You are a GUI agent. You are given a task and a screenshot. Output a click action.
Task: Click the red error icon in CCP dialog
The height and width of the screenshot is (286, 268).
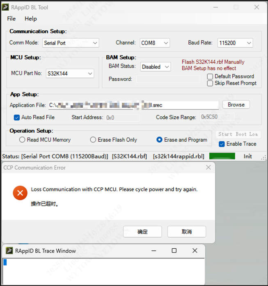coord(20,193)
